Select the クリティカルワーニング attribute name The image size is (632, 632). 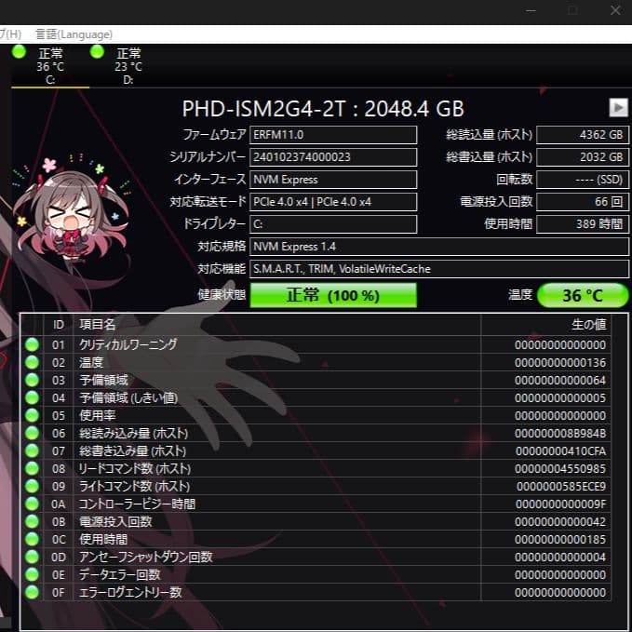point(128,344)
